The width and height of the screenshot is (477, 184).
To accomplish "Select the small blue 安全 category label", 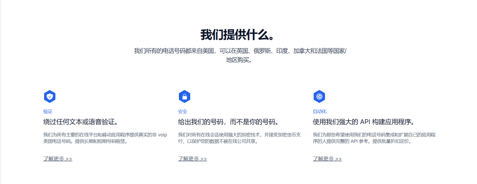I will point(183,111).
